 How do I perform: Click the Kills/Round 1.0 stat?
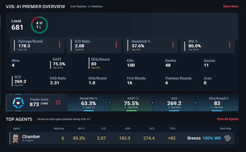pyautogui.click(x=97, y=81)
